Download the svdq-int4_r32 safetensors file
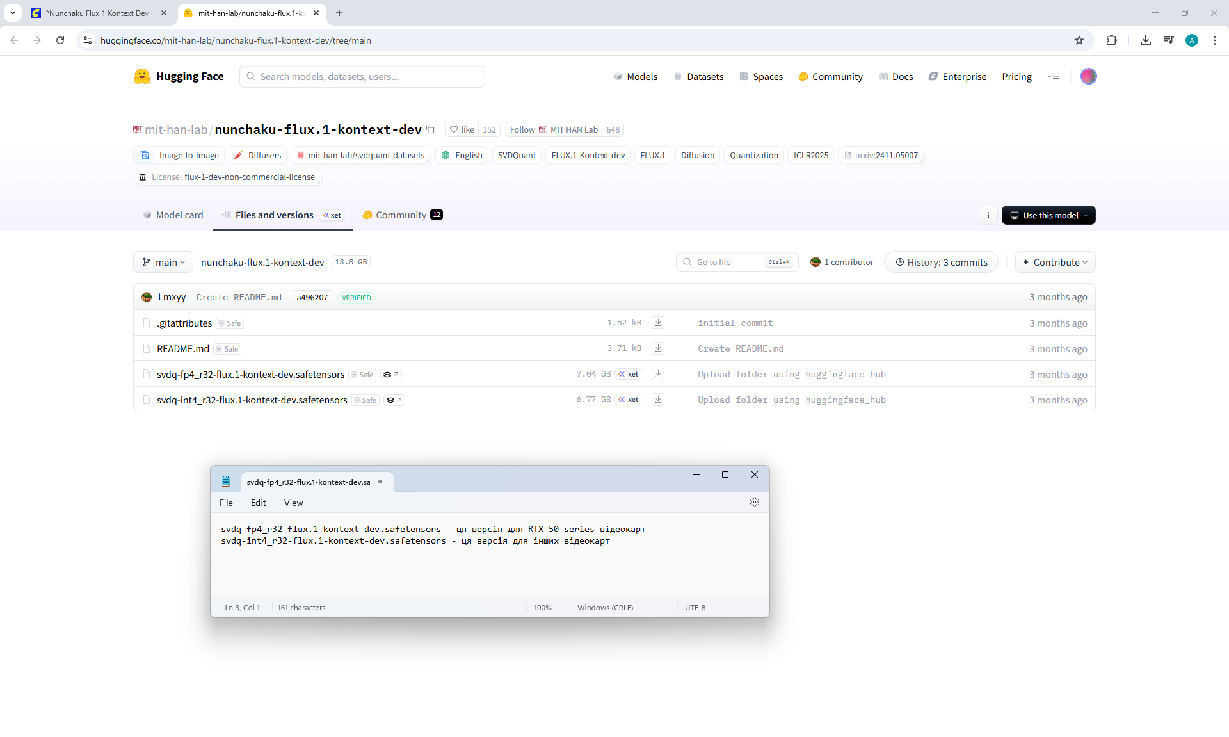This screenshot has width=1229, height=737. (658, 400)
